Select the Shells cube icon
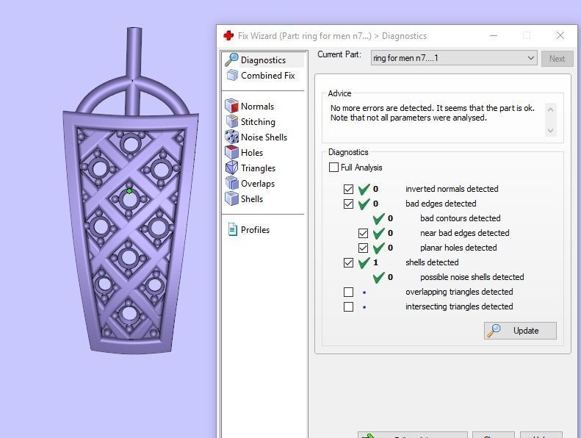Screen dimensions: 581x438 tap(232, 198)
